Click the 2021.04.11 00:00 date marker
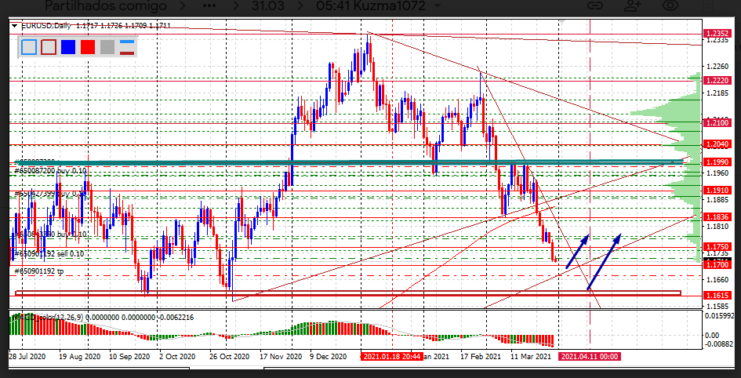Screen dimensions: 741x378 point(589,356)
